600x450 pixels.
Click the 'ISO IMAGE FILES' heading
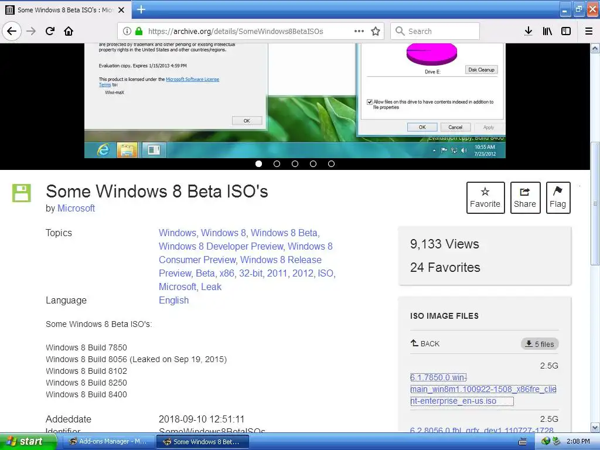point(444,316)
